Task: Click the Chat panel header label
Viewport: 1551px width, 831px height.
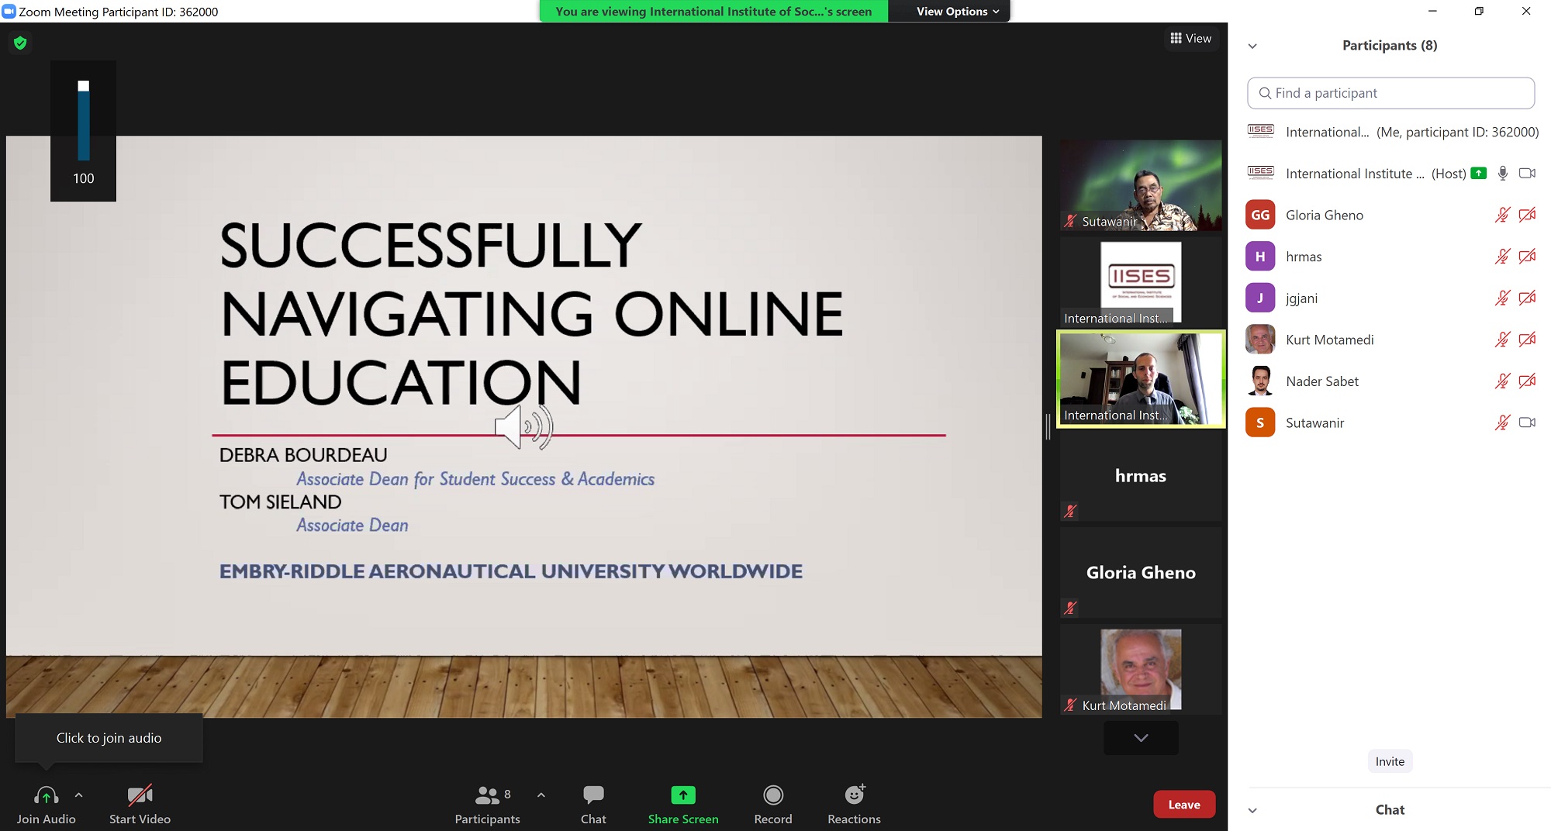Action: (x=1390, y=810)
